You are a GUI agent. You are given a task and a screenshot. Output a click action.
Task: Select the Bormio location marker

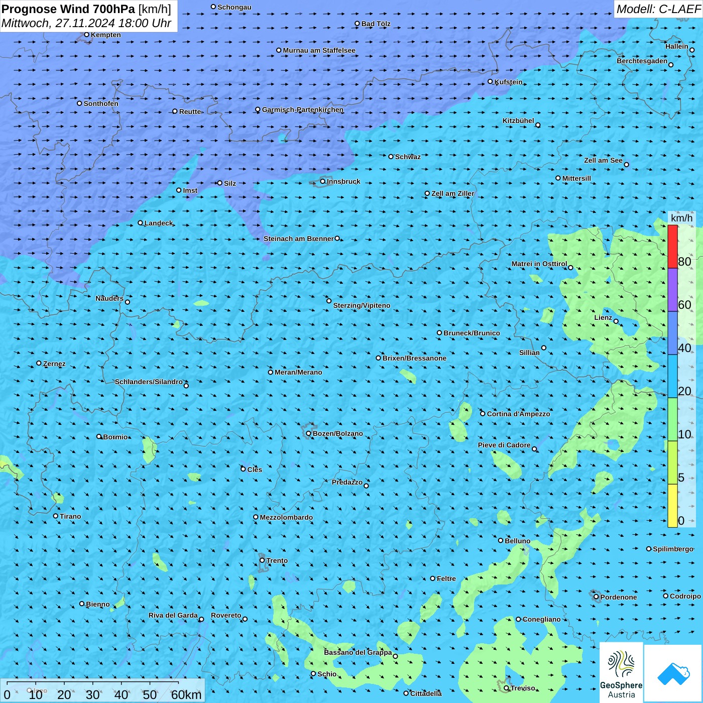click(x=99, y=436)
